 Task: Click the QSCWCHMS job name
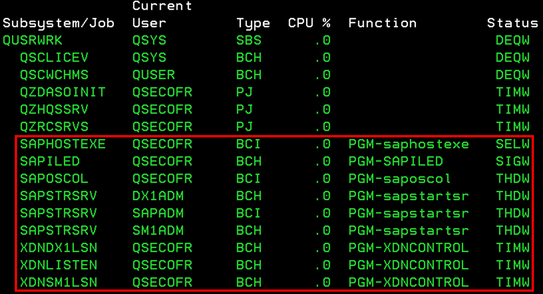54,75
